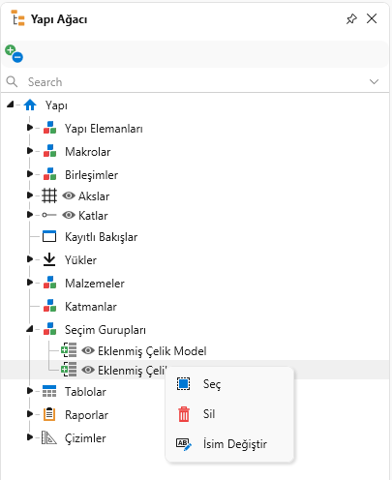Expand the Yapı Elemanları node
Viewport: 392px width, 480px height.
pyautogui.click(x=30, y=128)
